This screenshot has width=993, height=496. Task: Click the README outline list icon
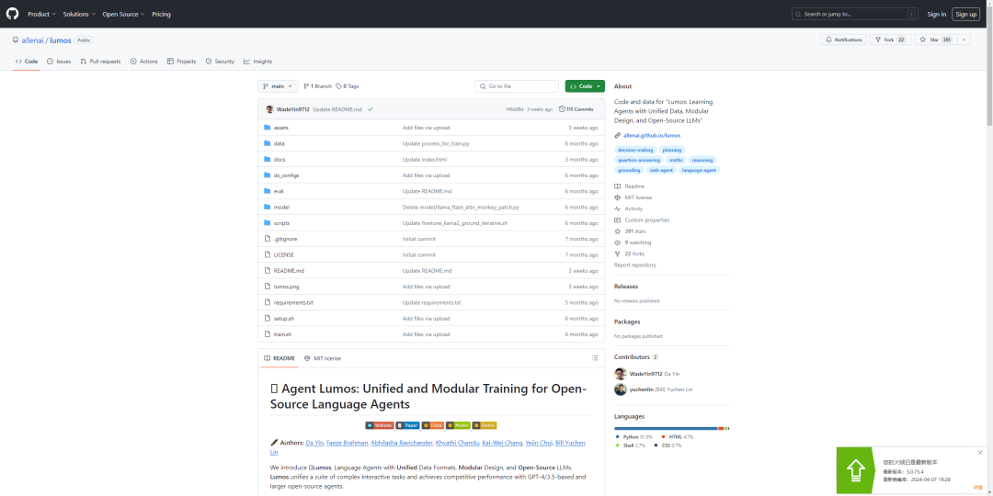pyautogui.click(x=594, y=358)
